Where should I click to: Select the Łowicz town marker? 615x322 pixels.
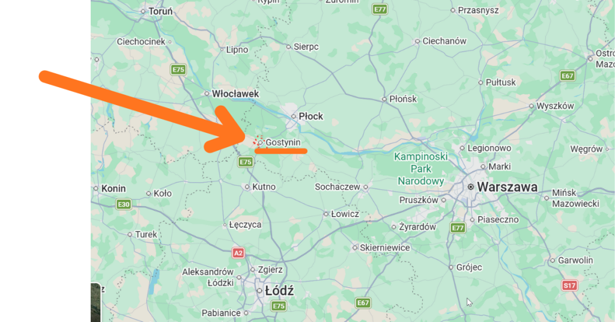[326, 214]
